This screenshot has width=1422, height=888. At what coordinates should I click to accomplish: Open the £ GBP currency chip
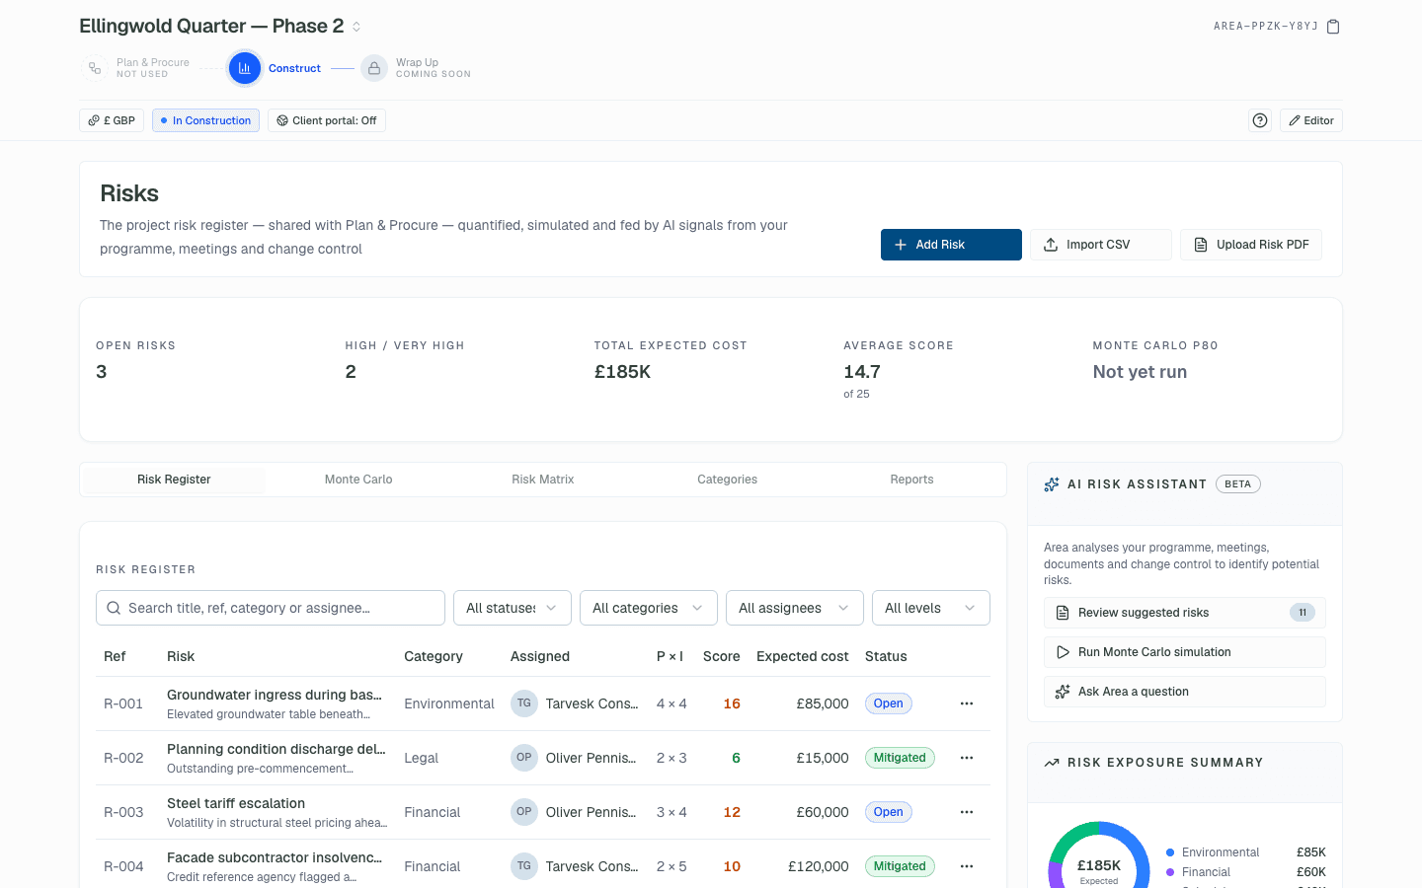(x=112, y=120)
